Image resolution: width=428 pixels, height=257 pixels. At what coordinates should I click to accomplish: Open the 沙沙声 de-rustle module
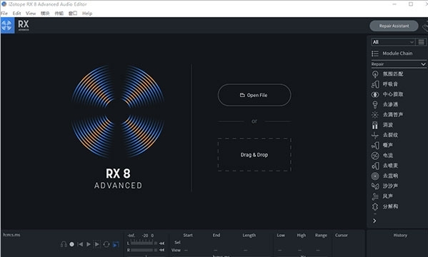pos(384,186)
